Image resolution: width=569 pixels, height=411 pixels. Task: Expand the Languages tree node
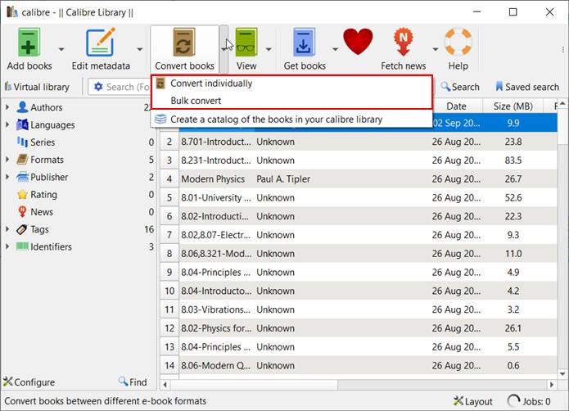(7, 124)
